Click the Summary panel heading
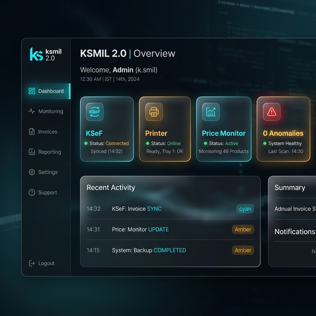The image size is (316, 316). click(x=290, y=188)
